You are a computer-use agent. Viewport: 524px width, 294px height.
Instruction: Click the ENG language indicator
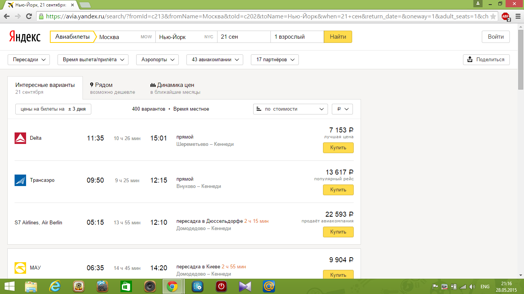pyautogui.click(x=485, y=286)
